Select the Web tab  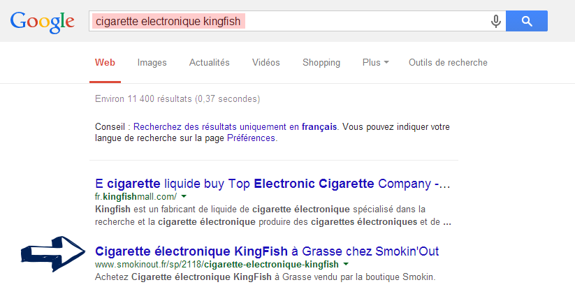[105, 63]
